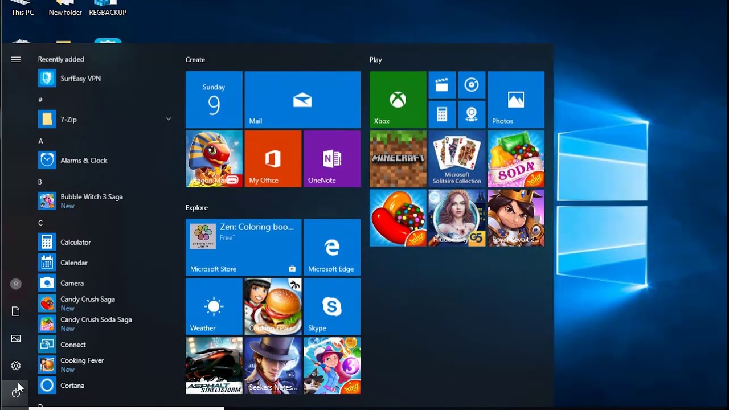Open the Sunday 9 calendar tile
Screen dimensions: 729x410
(214, 100)
